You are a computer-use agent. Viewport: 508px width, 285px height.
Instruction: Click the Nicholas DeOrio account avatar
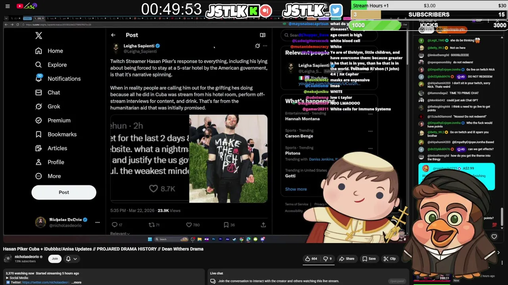(x=40, y=222)
